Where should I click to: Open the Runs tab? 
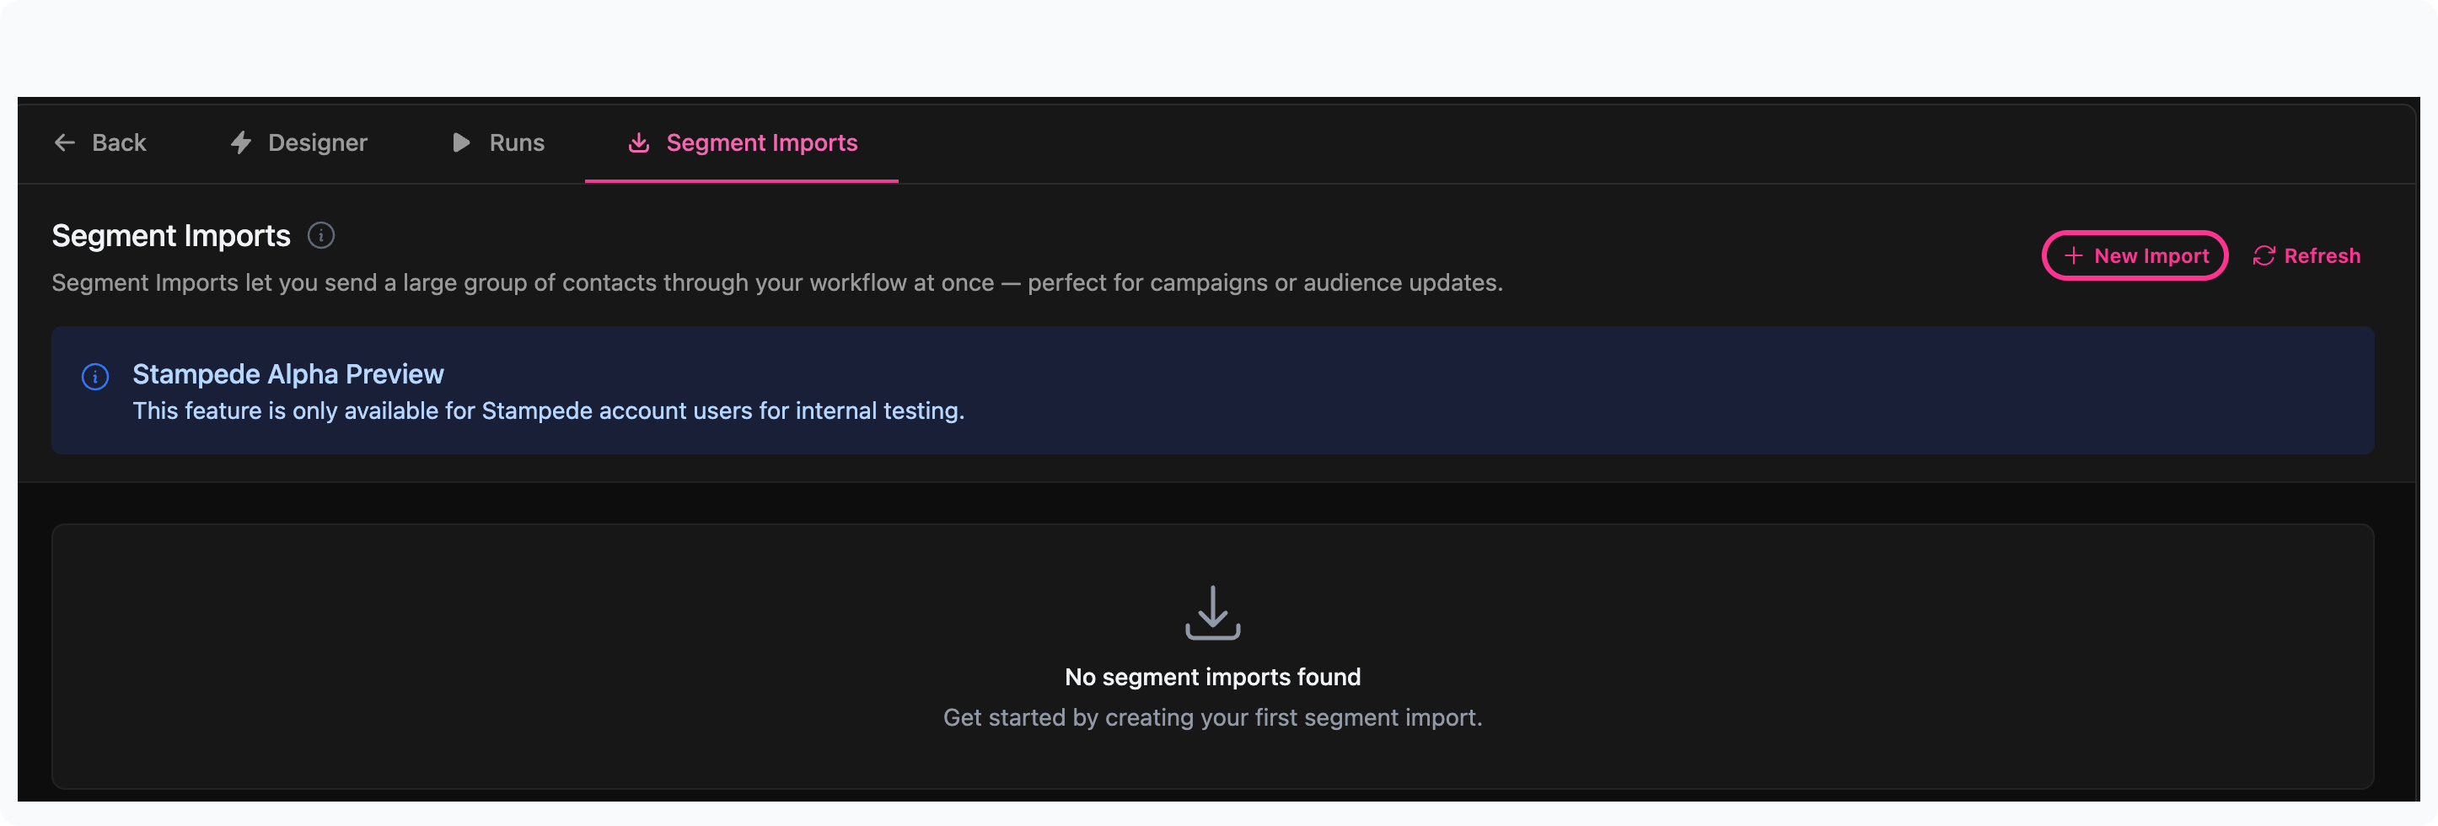pyautogui.click(x=517, y=143)
